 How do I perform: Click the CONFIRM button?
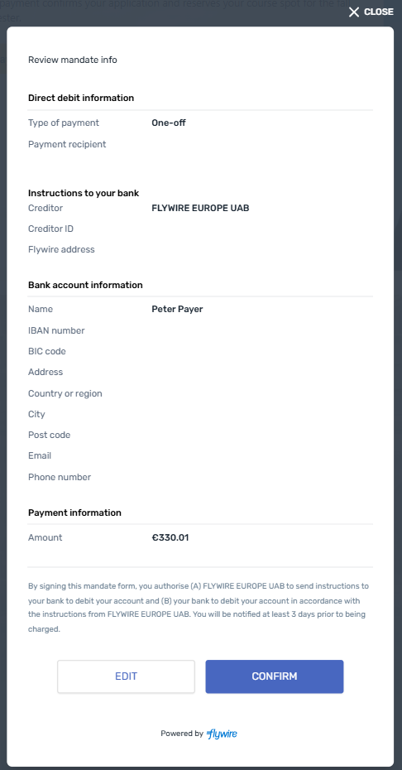275,676
